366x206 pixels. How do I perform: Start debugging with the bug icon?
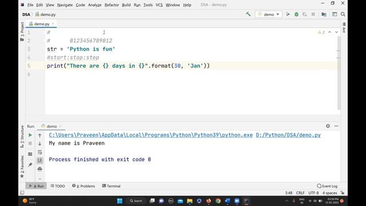pos(296,14)
